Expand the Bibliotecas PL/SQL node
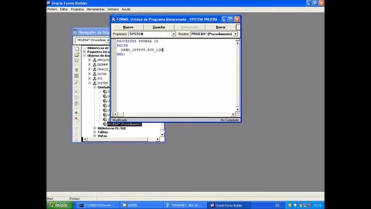Screen dimensions: 371x209 (94, 128)
